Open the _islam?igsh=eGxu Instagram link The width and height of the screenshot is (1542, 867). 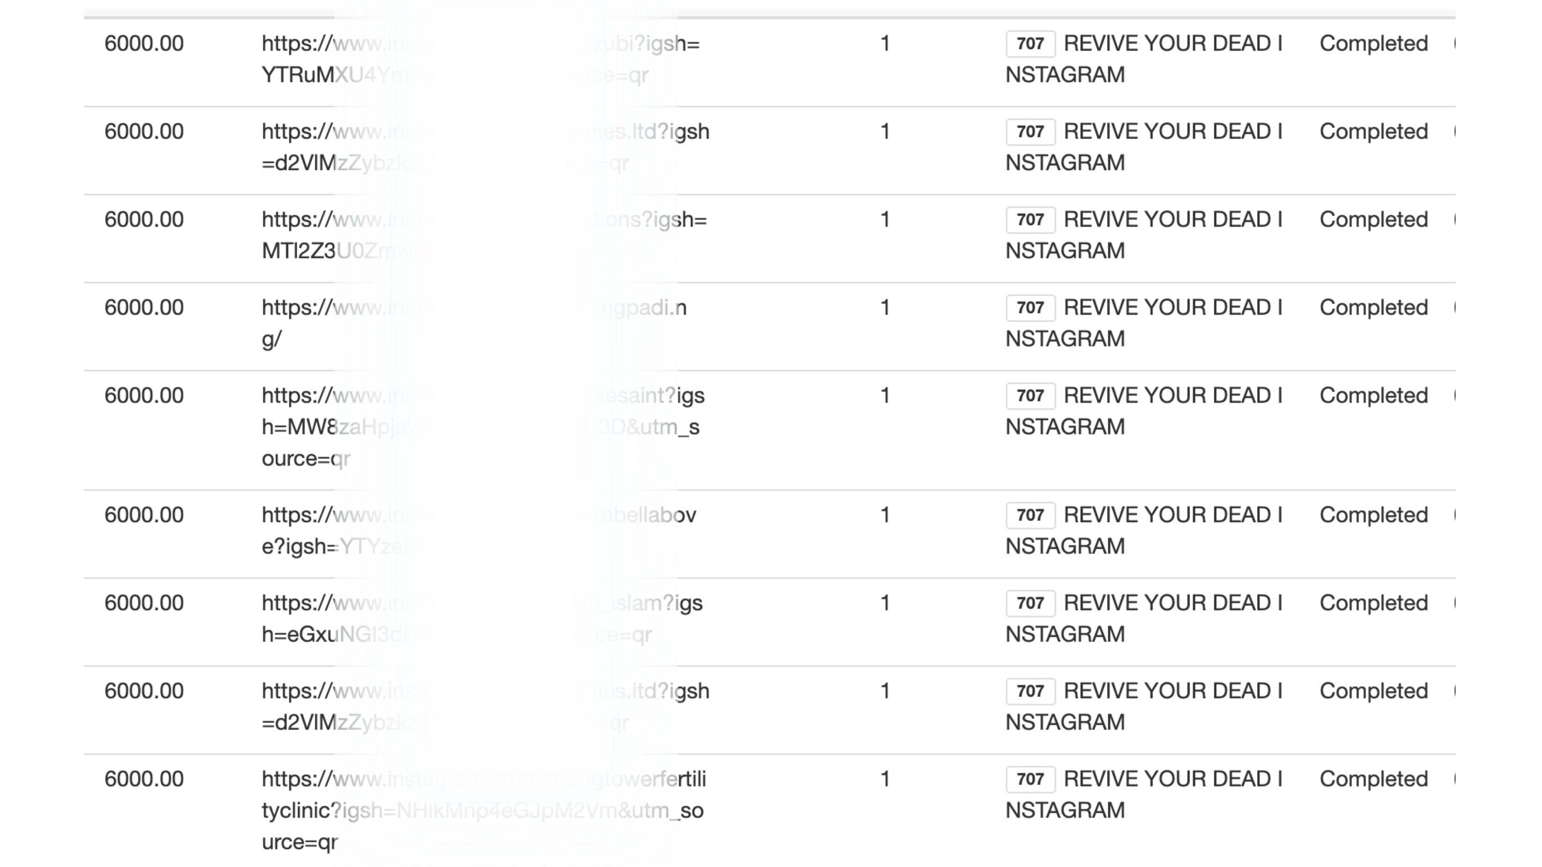click(x=482, y=619)
